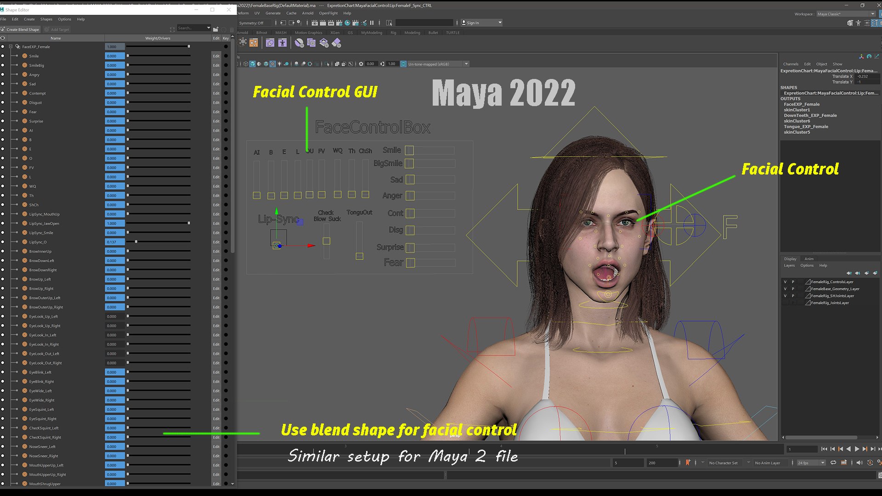Click the pause render icon
The height and width of the screenshot is (496, 882).
click(x=372, y=23)
